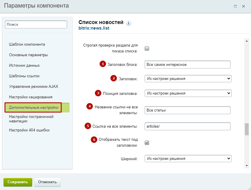Click the Отменить button

pos(47,182)
